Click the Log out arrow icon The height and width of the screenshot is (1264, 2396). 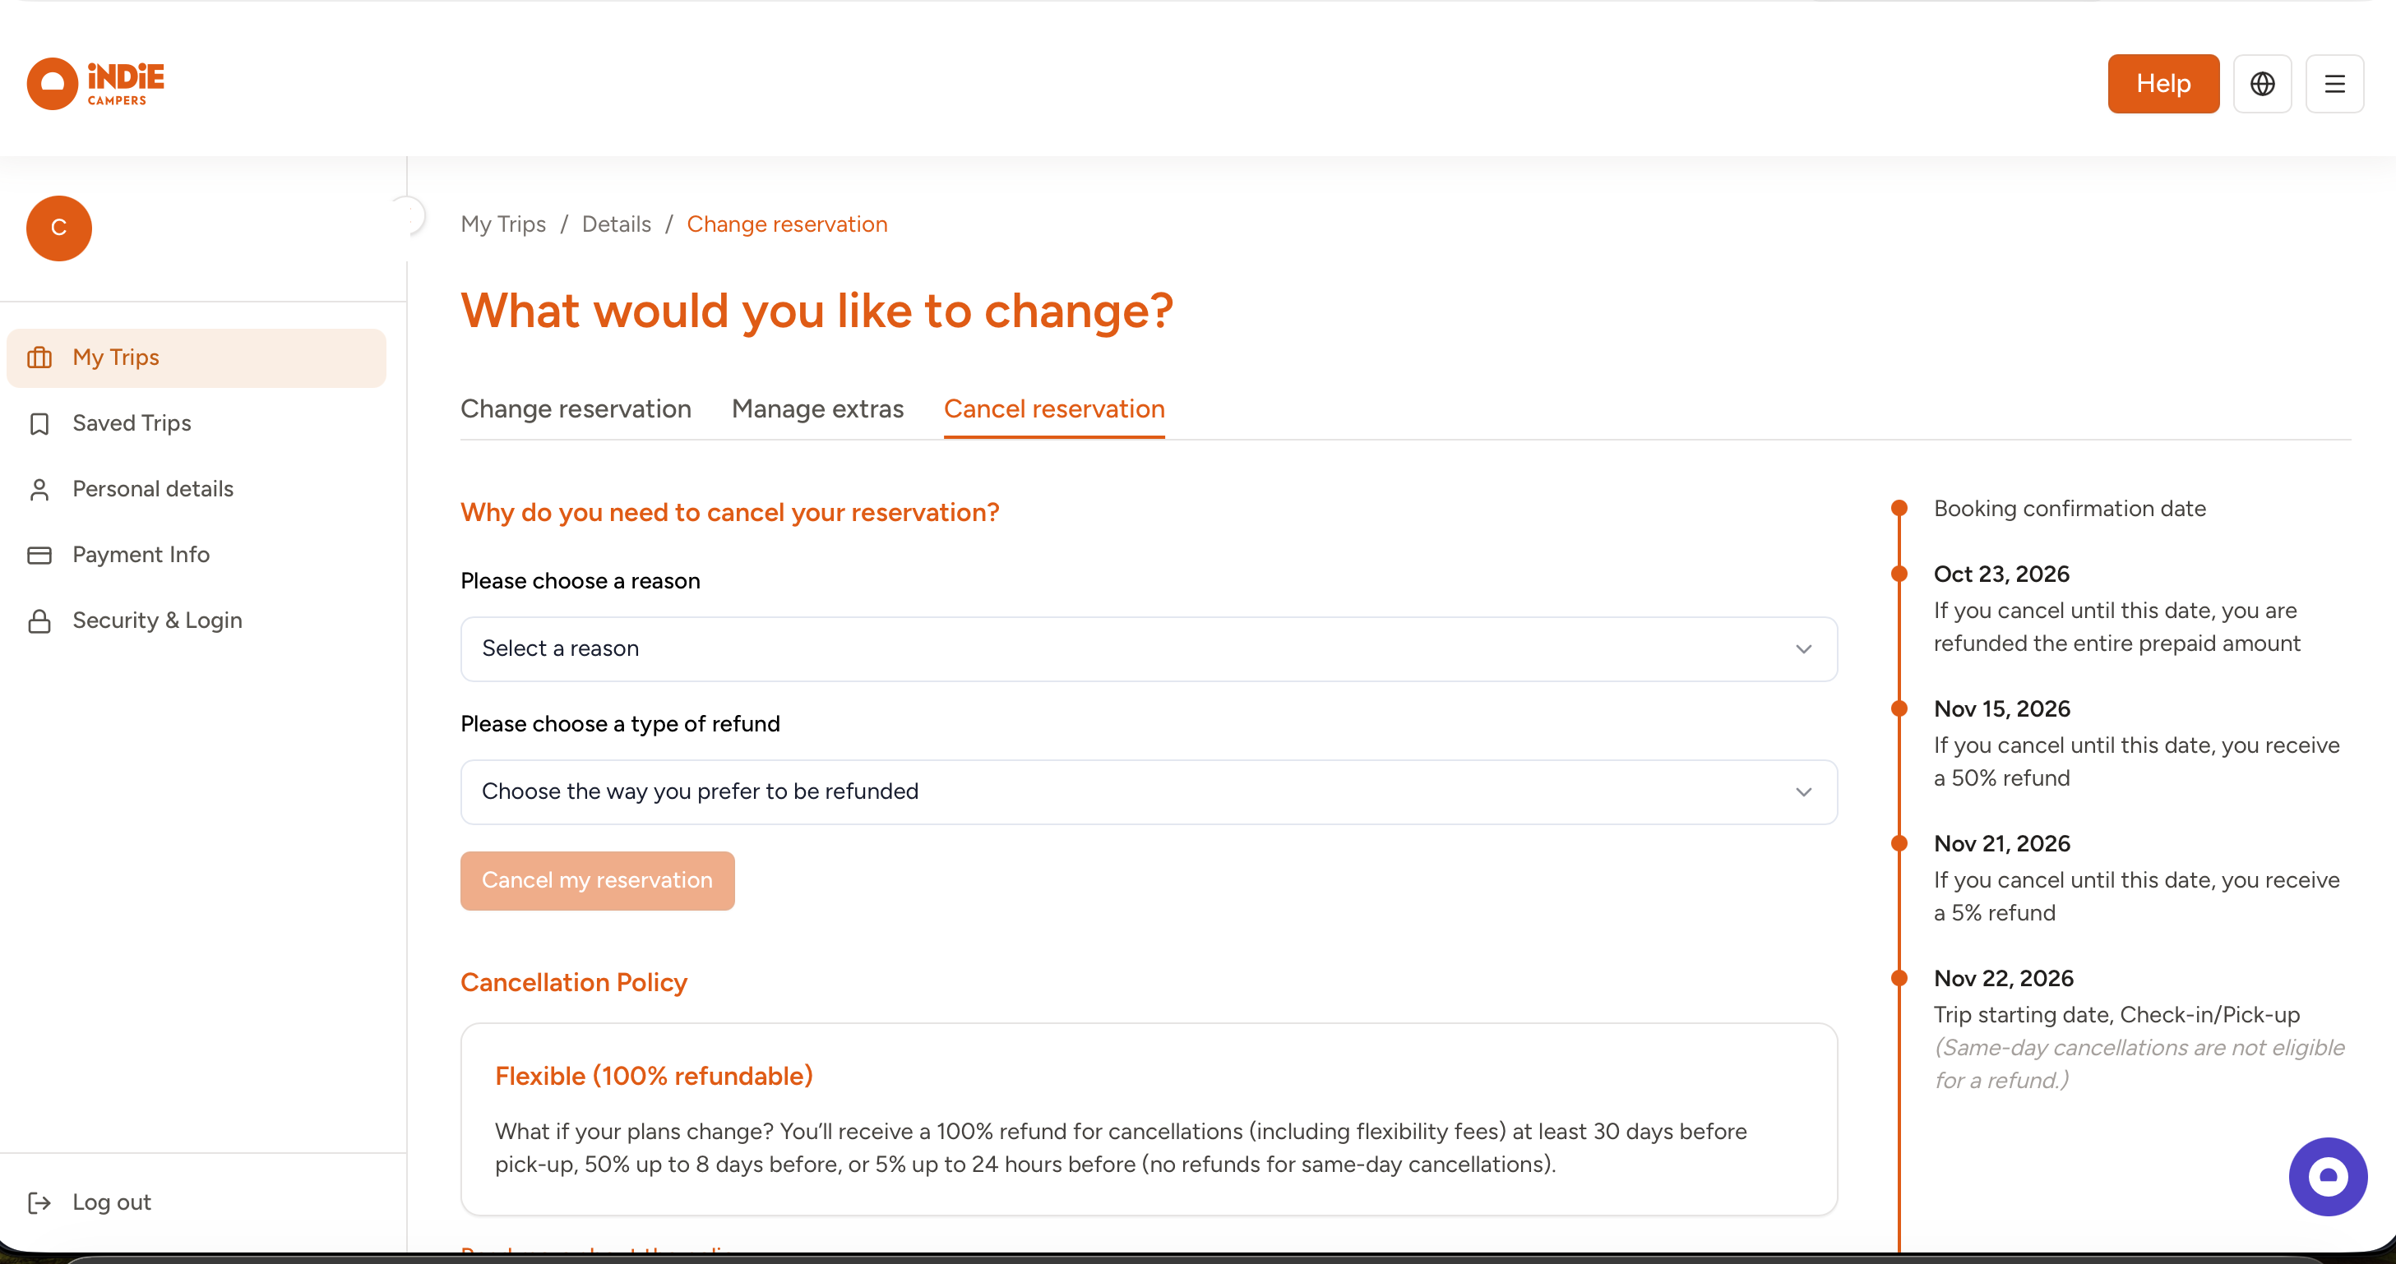(39, 1202)
